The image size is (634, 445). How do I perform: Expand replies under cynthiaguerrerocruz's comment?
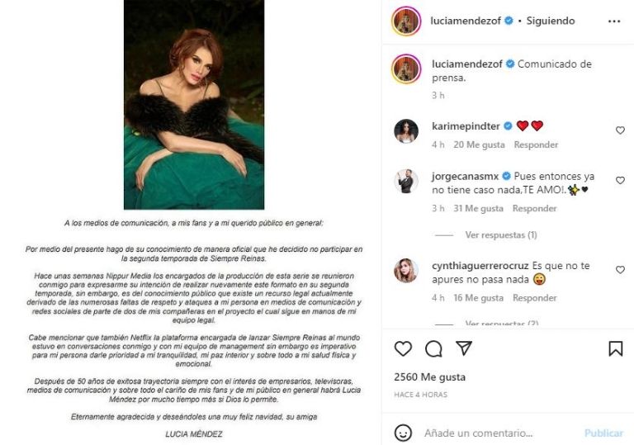click(x=501, y=324)
